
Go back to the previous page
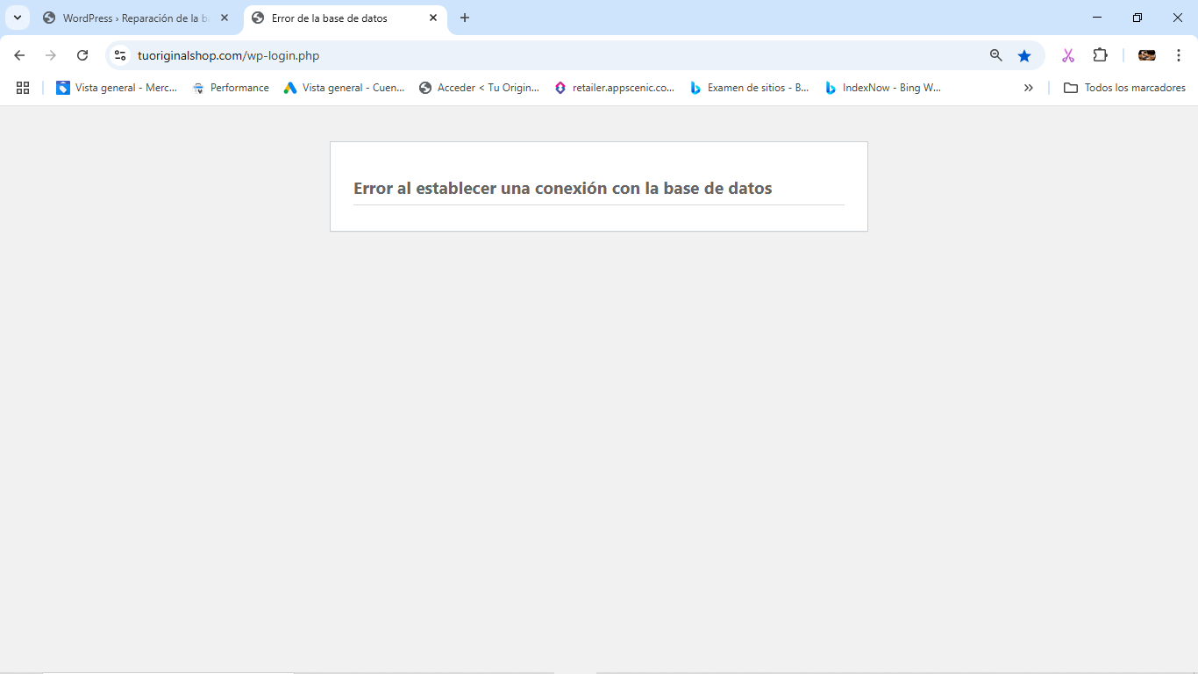pos(19,55)
